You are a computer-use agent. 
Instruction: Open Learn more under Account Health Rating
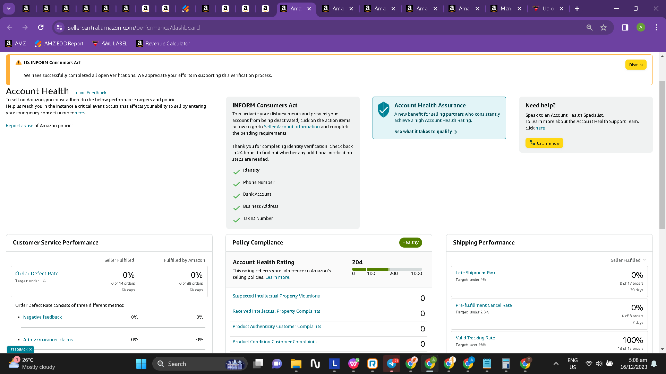click(277, 277)
